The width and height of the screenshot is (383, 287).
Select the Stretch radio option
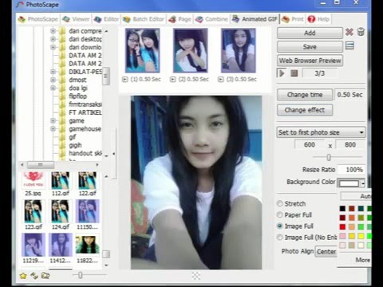pos(280,203)
